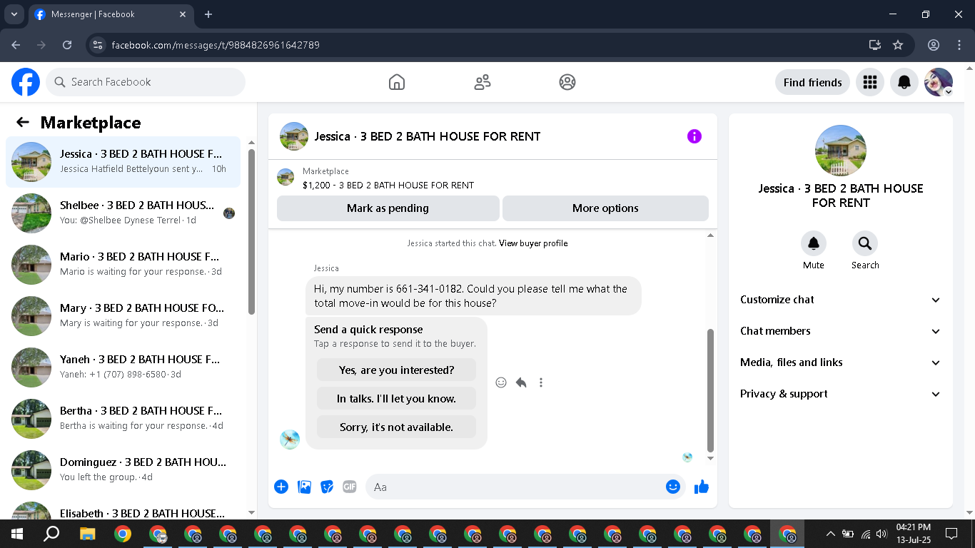Open the Groups icon in top navigation

pos(567,82)
